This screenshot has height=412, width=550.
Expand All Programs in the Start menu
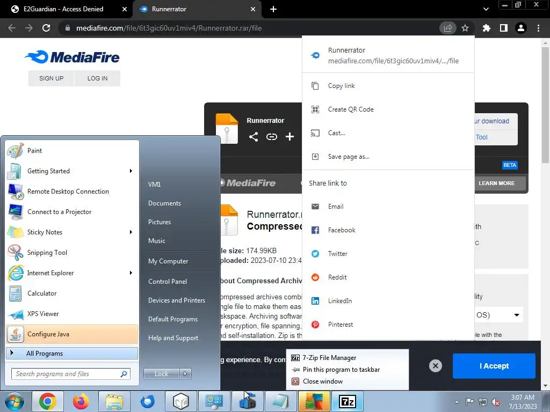(x=72, y=354)
